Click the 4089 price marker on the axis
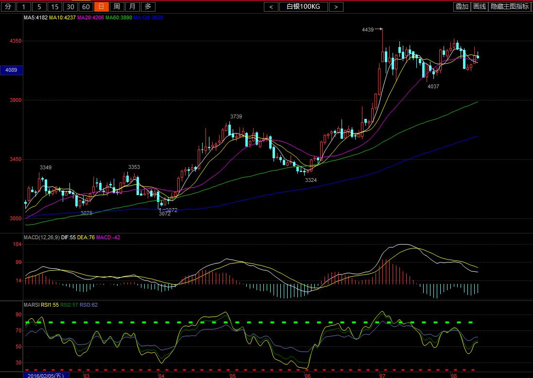The width and height of the screenshot is (533, 378). [11, 70]
